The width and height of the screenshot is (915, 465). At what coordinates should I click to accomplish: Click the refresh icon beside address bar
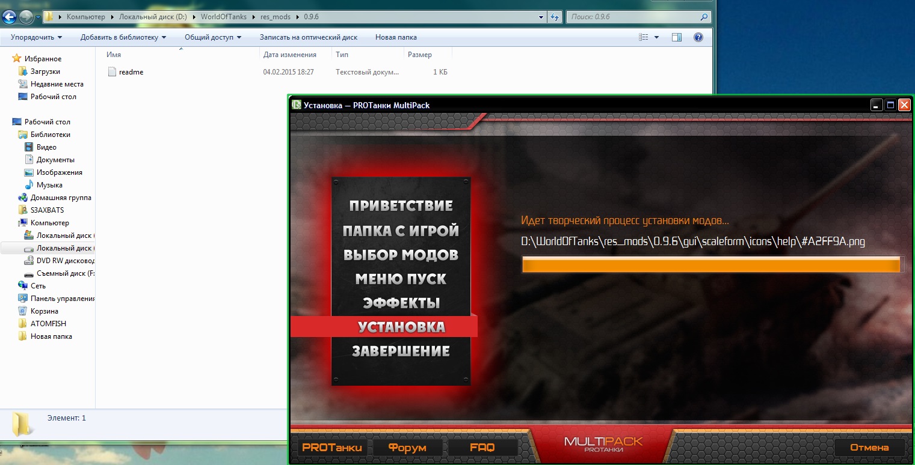pyautogui.click(x=555, y=17)
